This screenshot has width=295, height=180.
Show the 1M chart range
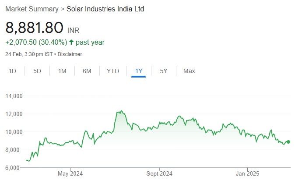tap(62, 71)
